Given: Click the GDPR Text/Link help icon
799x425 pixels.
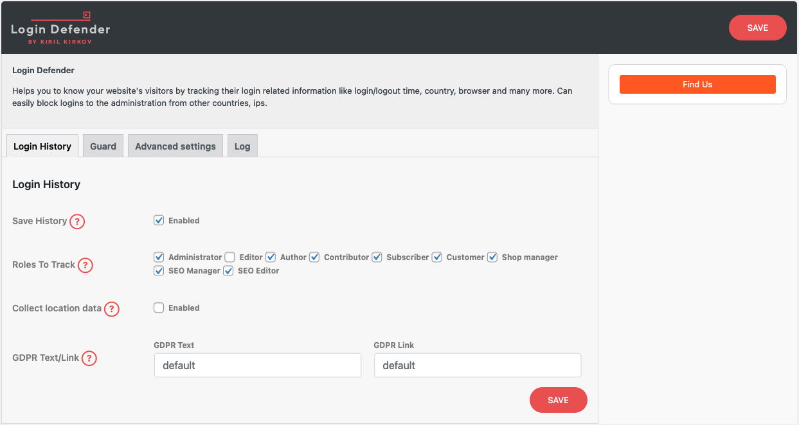Looking at the screenshot, I should (x=89, y=358).
